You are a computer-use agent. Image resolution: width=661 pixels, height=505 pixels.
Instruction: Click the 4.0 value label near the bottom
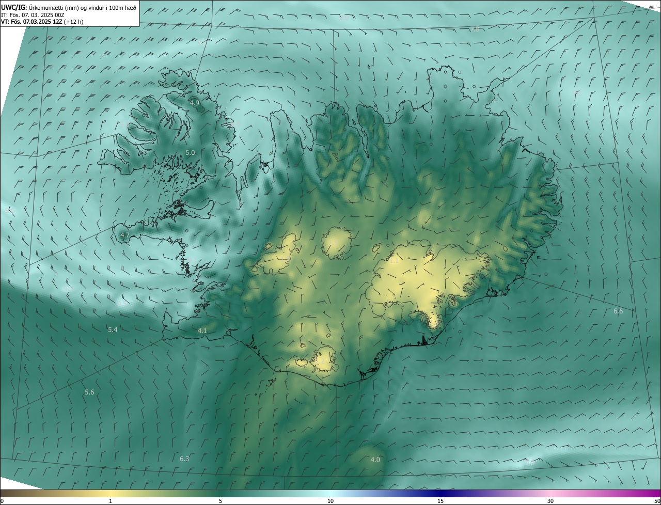(x=375, y=460)
